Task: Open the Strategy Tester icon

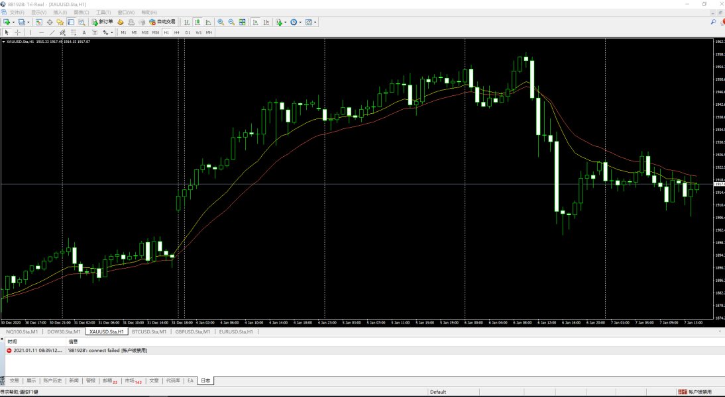Action: click(x=82, y=22)
